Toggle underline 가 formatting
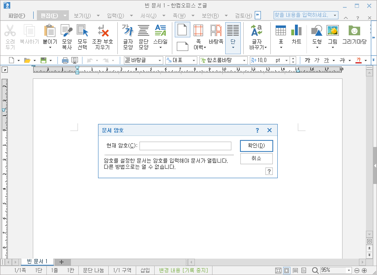This screenshot has width=377, height=275. 326,60
